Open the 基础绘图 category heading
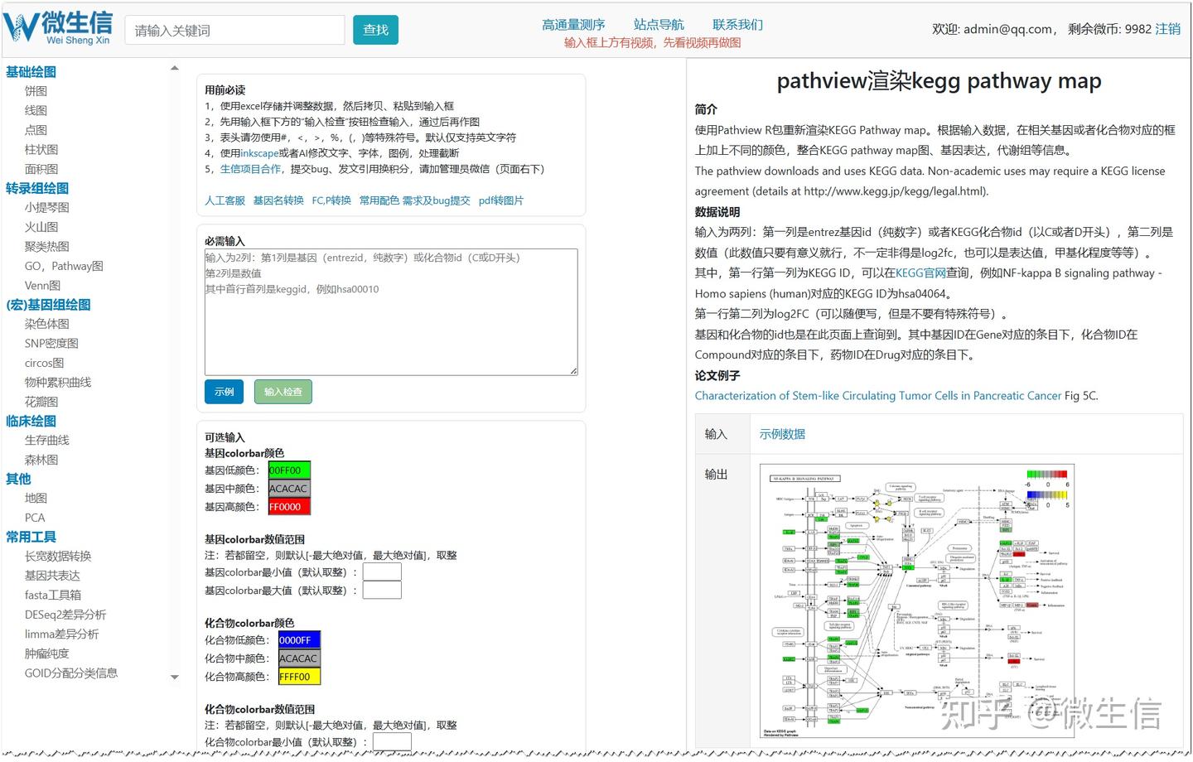This screenshot has width=1193, height=762. pyautogui.click(x=31, y=72)
